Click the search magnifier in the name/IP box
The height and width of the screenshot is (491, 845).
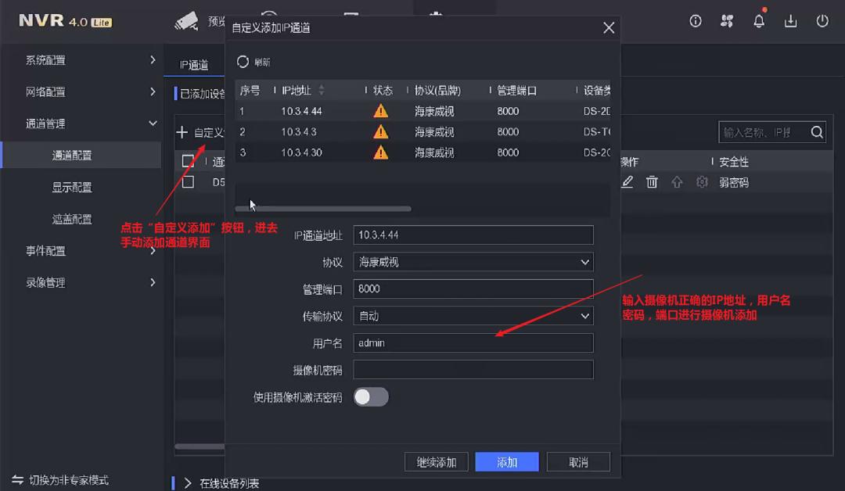coord(816,131)
